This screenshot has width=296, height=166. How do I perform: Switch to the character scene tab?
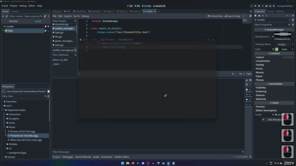tap(95, 12)
